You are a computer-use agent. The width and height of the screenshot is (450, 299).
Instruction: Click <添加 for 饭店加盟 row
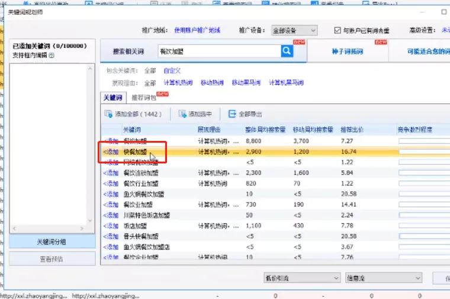tap(111, 226)
